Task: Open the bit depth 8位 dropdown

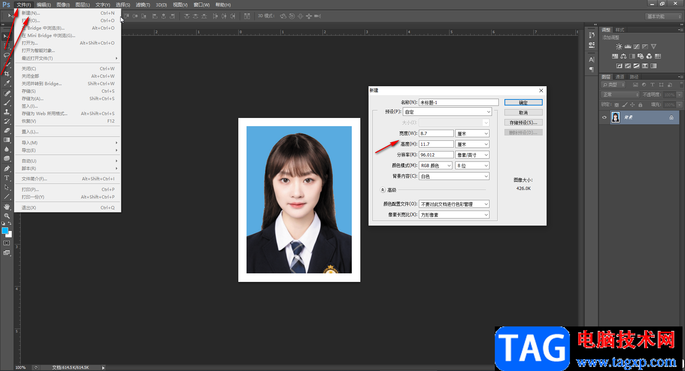Action: coord(472,166)
